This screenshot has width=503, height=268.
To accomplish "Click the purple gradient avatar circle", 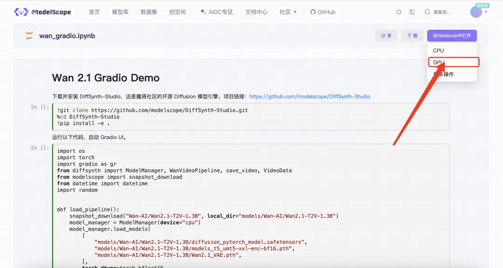I will pos(476,12).
